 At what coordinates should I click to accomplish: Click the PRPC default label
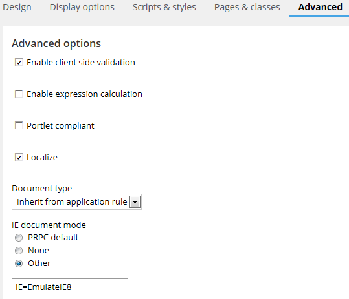click(x=53, y=238)
